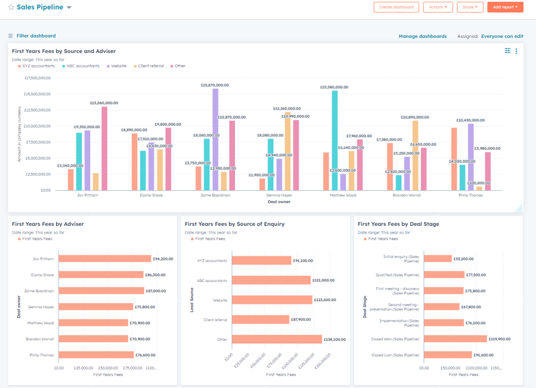The width and height of the screenshot is (536, 388).
Task: Toggle First Years Fees legend in Deal Stage chart
Action: (381, 239)
